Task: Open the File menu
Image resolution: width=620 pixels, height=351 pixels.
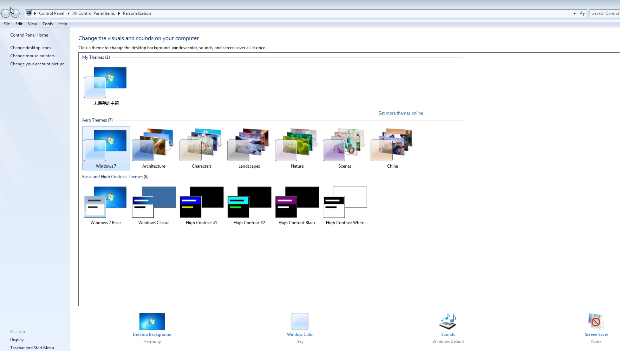Action: (7, 24)
